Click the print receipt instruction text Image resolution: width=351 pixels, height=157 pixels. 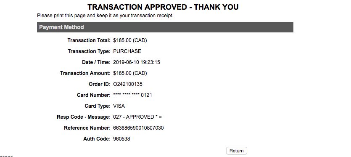[105, 16]
